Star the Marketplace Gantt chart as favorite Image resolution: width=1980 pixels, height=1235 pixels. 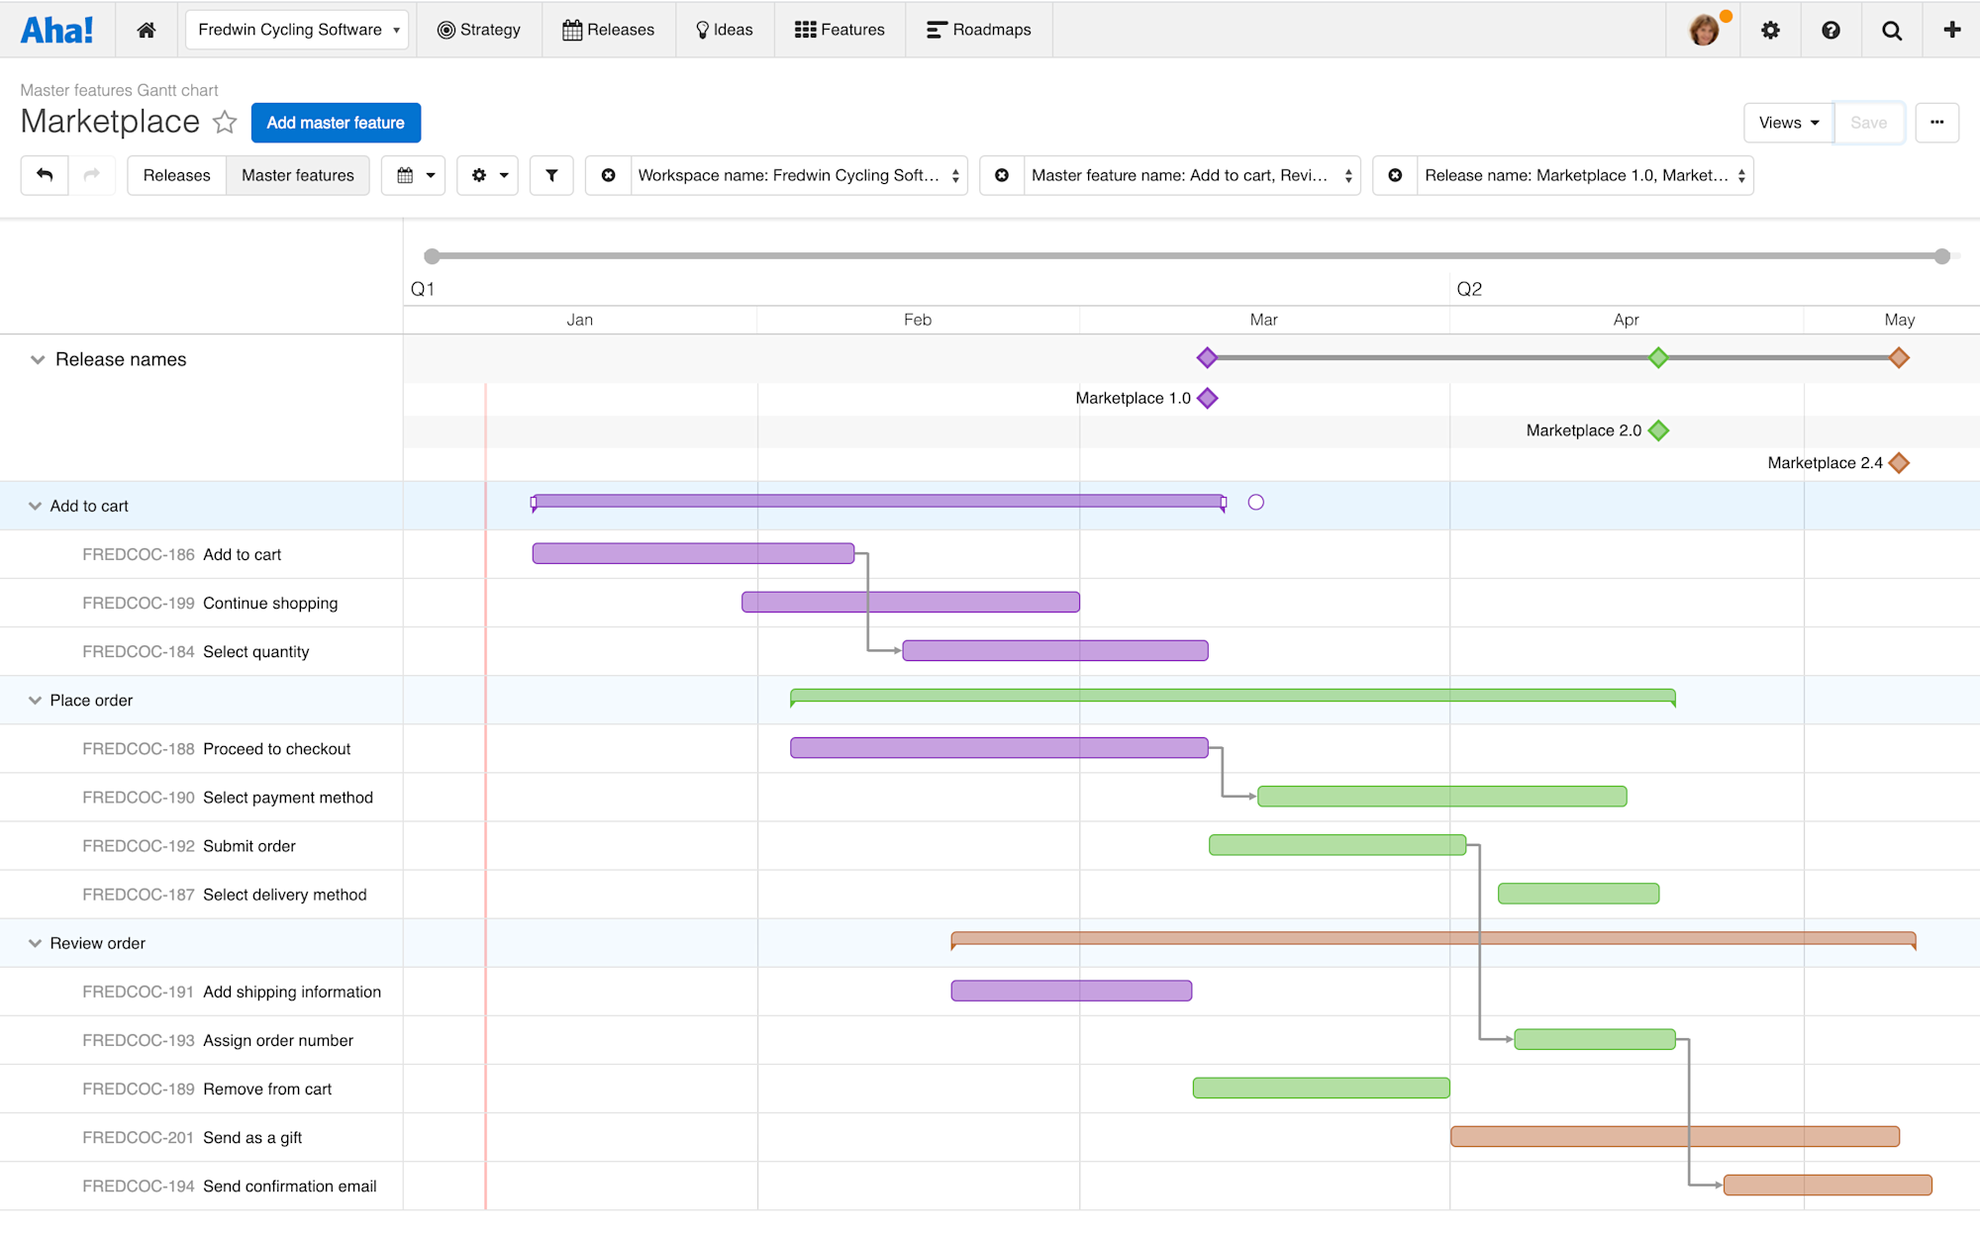pyautogui.click(x=225, y=123)
